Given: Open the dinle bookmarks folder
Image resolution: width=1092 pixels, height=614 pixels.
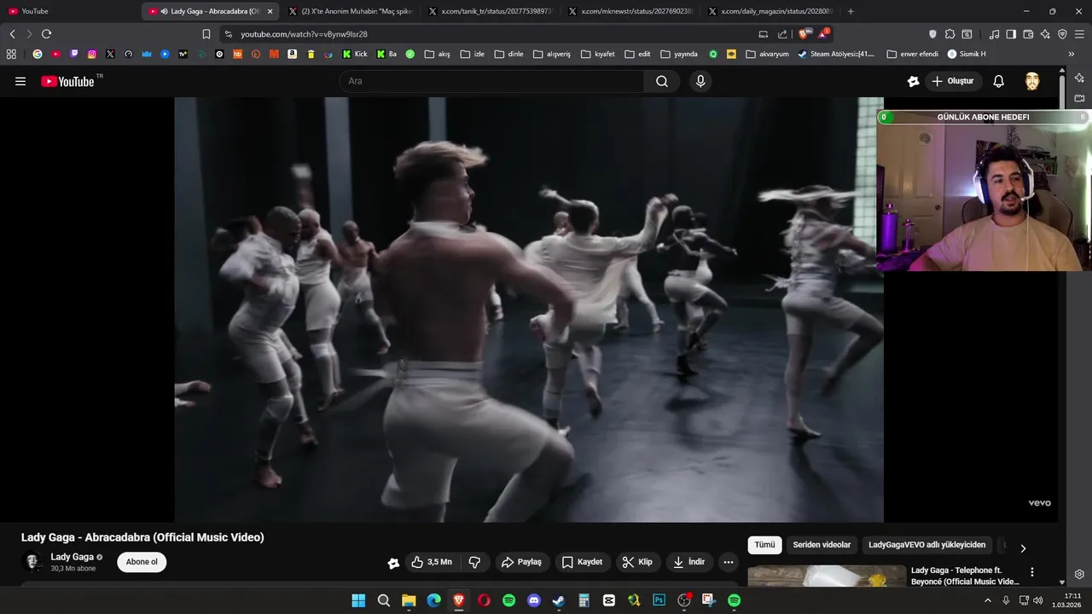Looking at the screenshot, I should point(508,54).
